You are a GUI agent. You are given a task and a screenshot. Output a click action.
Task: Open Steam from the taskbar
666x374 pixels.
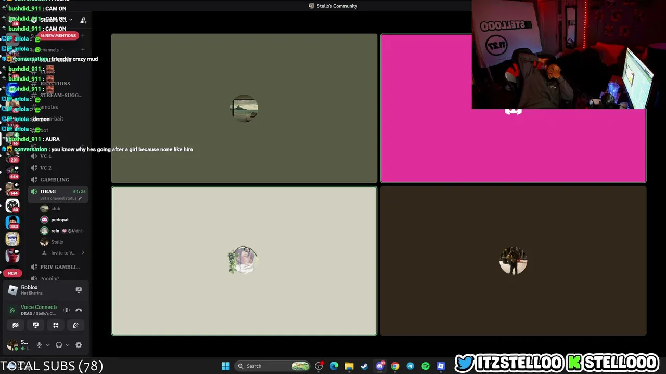tap(364, 366)
